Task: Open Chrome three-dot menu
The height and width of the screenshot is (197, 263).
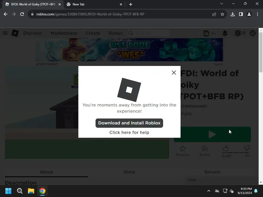Action: click(x=257, y=14)
